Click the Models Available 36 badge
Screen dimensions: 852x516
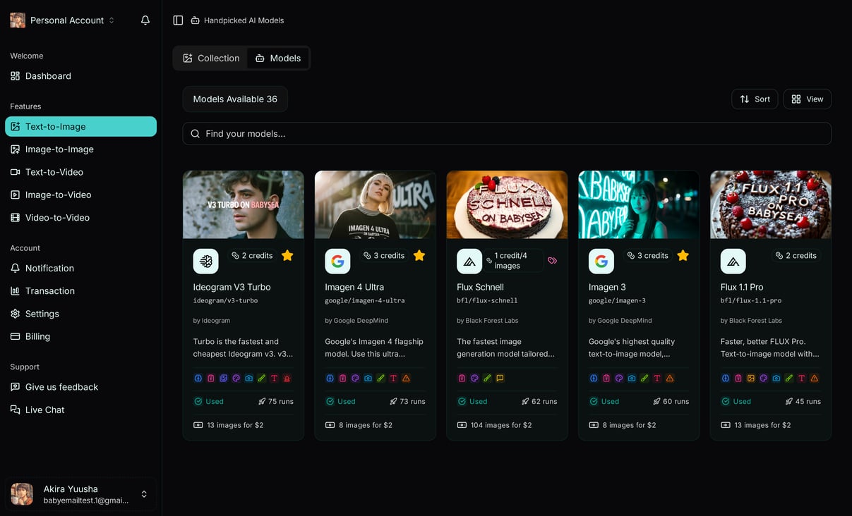pos(235,99)
